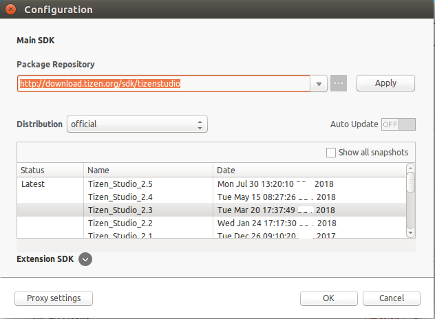This screenshot has height=319, width=435.
Task: Sort by the Name column header
Action: point(148,170)
